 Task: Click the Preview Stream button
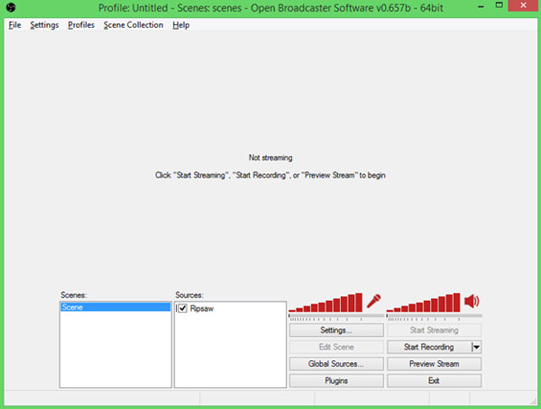[x=434, y=364]
